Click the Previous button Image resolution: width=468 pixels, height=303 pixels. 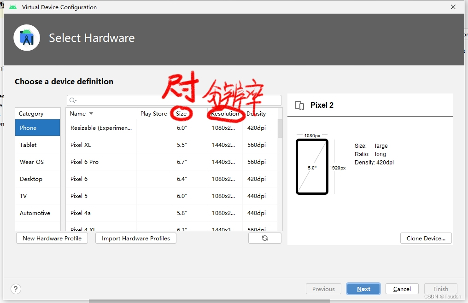tap(323, 289)
